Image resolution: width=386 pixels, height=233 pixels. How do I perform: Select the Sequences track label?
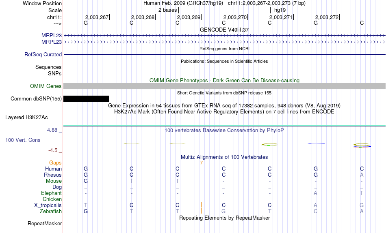pos(48,67)
